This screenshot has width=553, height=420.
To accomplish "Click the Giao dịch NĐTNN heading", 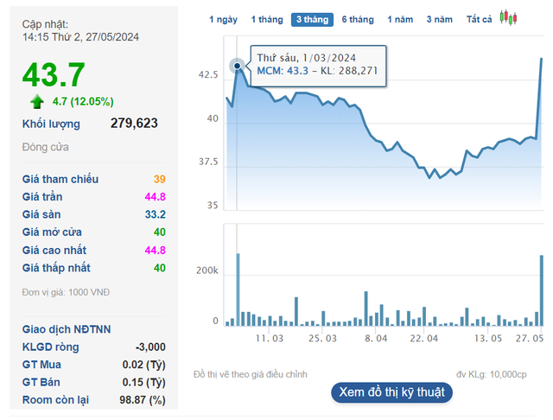I will click(67, 329).
